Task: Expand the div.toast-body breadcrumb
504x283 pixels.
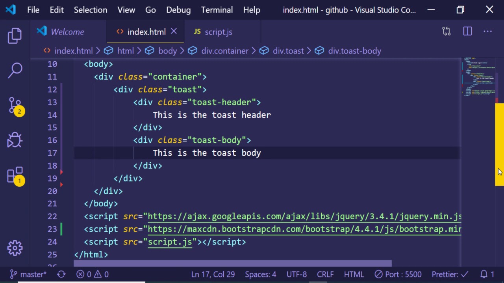Action: 354,51
